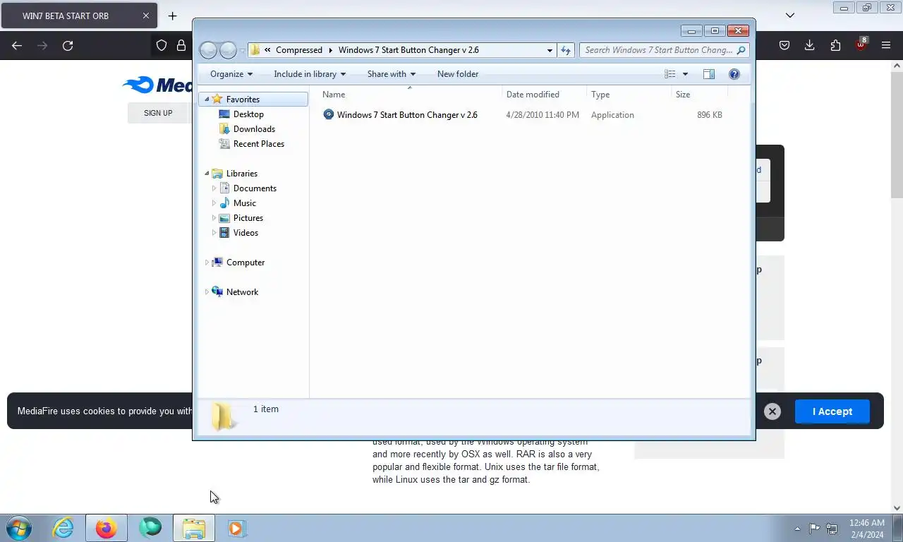
Task: Click the Explorer Forward navigation button
Action: (x=228, y=50)
